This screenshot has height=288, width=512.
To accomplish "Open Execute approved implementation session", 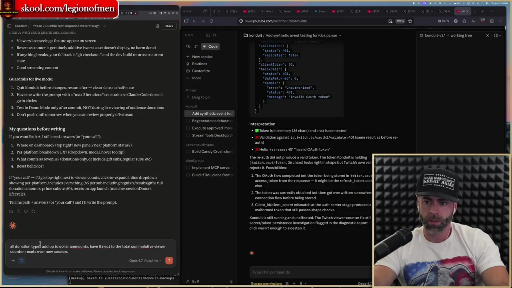I will click(209, 128).
